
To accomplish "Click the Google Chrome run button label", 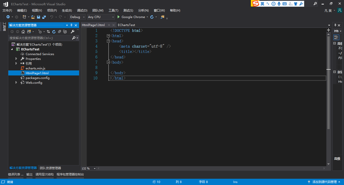I will (x=133, y=17).
